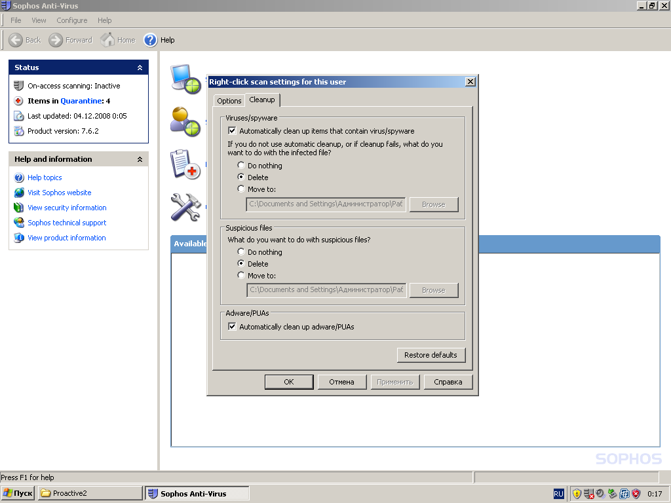This screenshot has height=503, width=671.
Task: Click Browse for viruses/spyware move folder
Action: coord(434,204)
